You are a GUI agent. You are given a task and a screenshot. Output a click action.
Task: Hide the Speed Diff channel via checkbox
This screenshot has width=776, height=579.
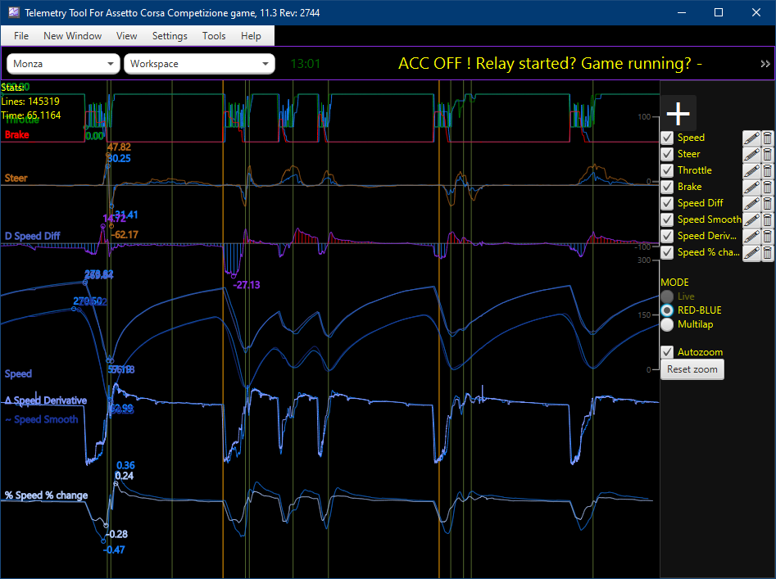(x=667, y=203)
